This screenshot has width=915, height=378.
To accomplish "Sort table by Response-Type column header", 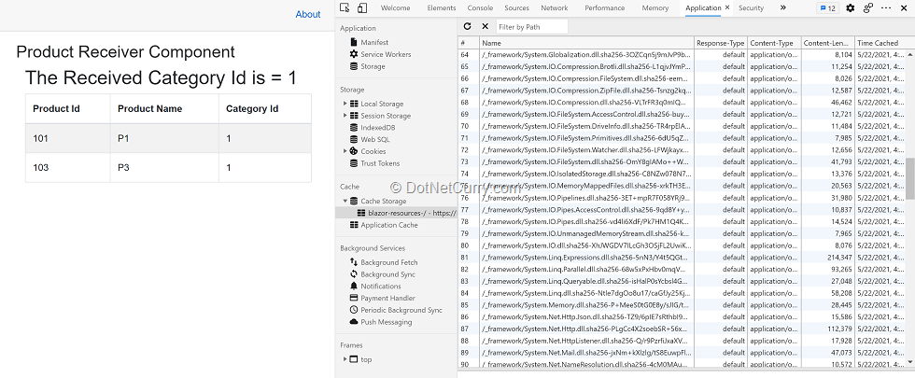I will coord(720,43).
